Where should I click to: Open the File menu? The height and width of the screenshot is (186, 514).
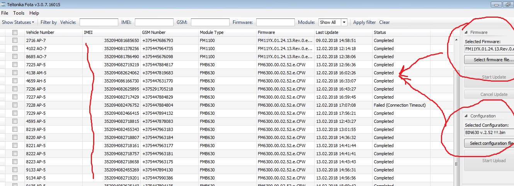(5, 13)
